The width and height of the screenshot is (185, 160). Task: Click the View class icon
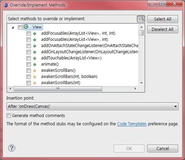(x=26, y=27)
